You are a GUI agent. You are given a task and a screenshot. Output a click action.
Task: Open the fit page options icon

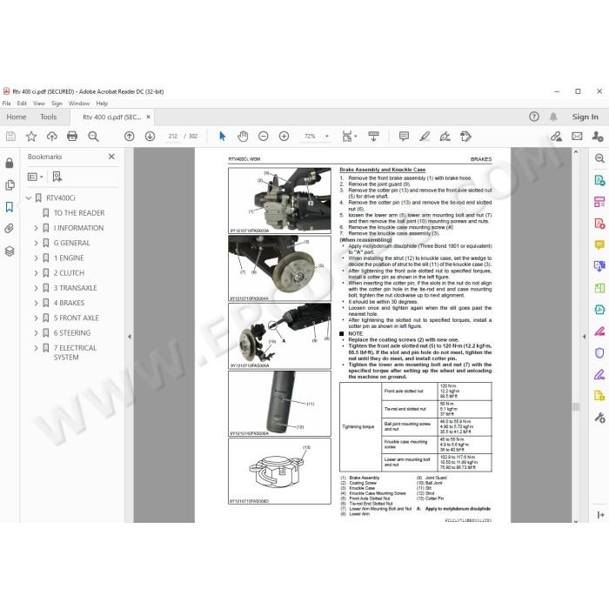[349, 137]
